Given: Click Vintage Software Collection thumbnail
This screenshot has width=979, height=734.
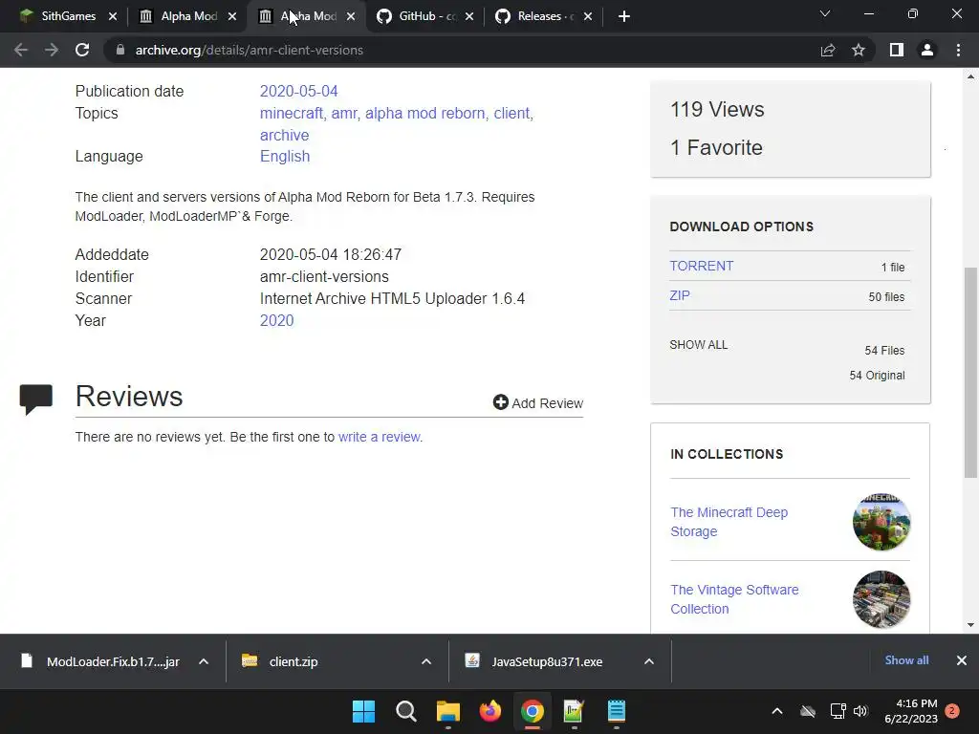Looking at the screenshot, I should coord(881,599).
